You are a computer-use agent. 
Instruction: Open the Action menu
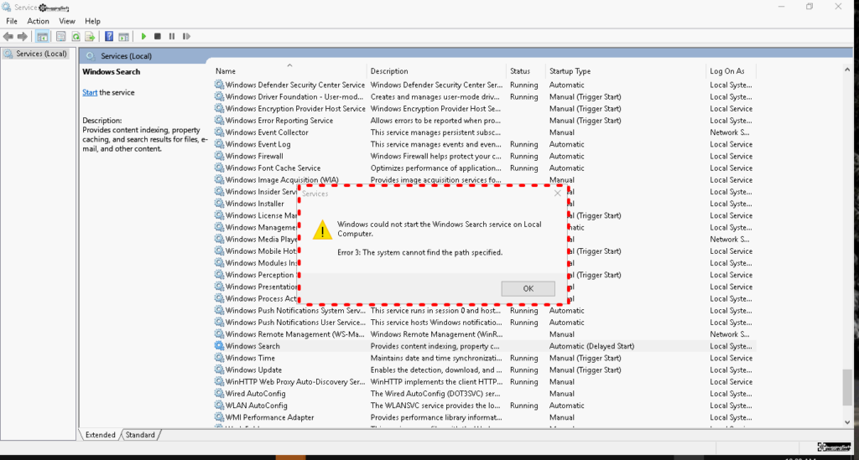[x=38, y=21]
